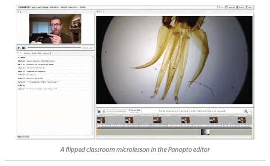
Task: Click the timeline horizontal scrollbar left arrow
Action: click(x=97, y=137)
